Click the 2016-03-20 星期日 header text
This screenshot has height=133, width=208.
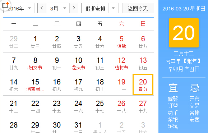[184, 9]
